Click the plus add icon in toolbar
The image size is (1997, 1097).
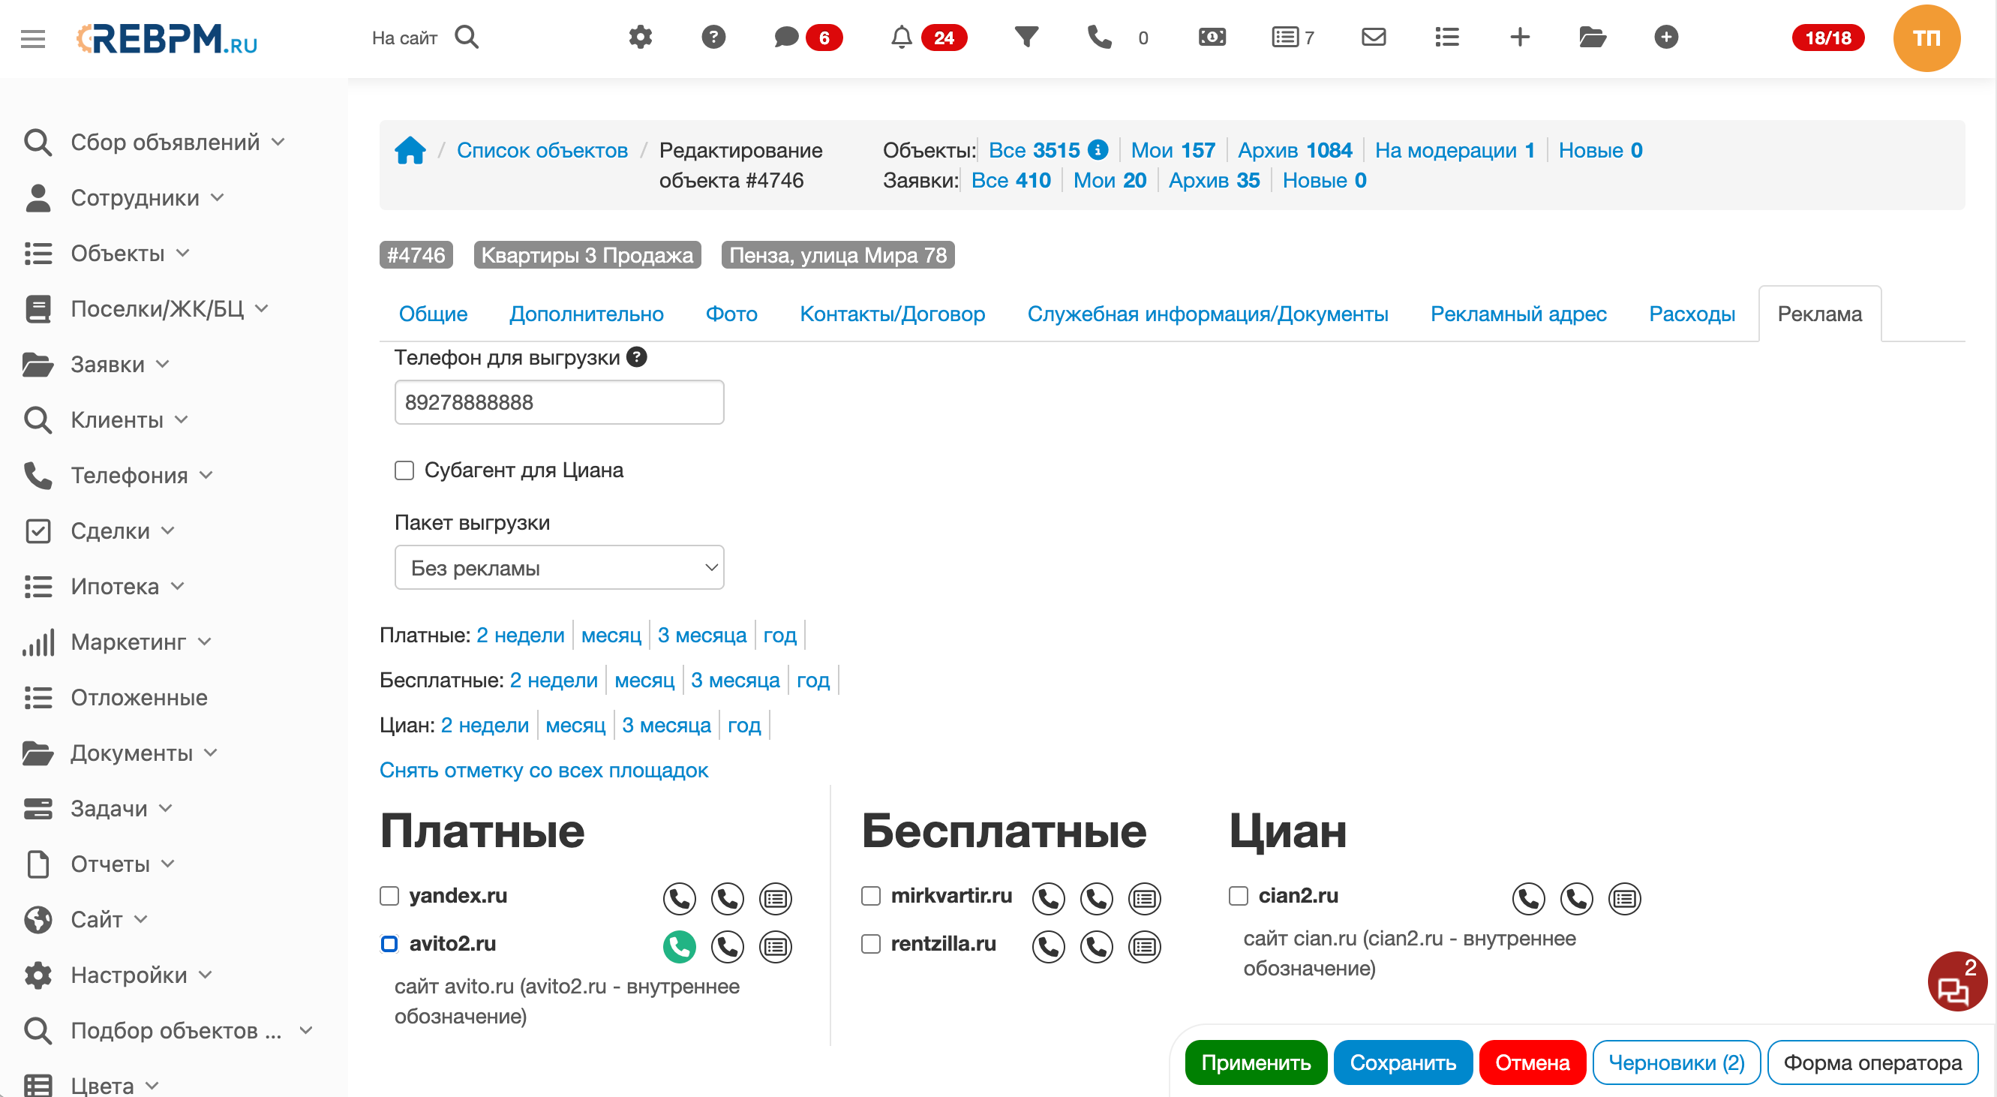pyautogui.click(x=1519, y=38)
